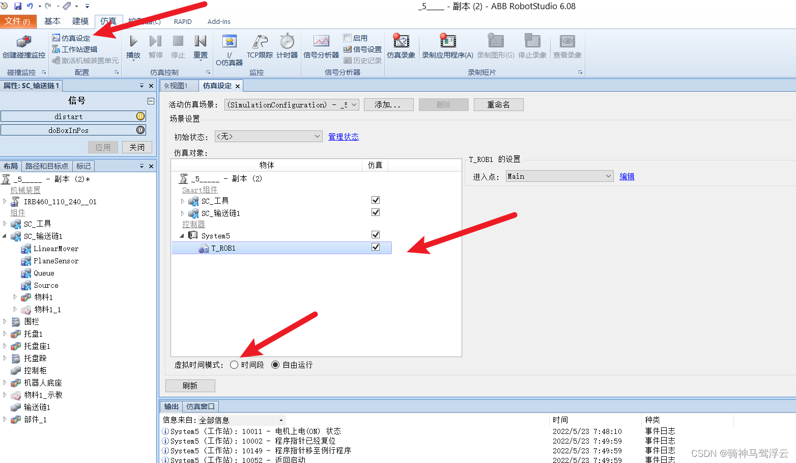Select the T_ROB1 task row
The image size is (796, 463).
click(281, 248)
